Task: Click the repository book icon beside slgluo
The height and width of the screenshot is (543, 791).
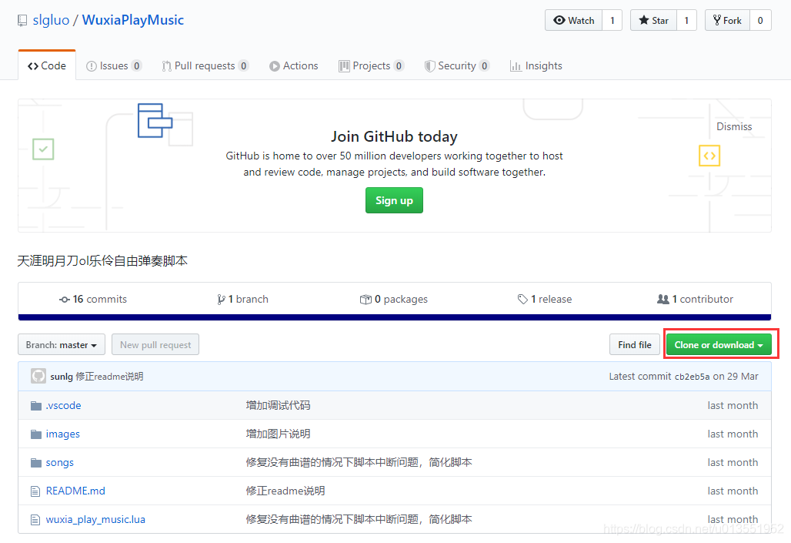Action: coord(22,21)
